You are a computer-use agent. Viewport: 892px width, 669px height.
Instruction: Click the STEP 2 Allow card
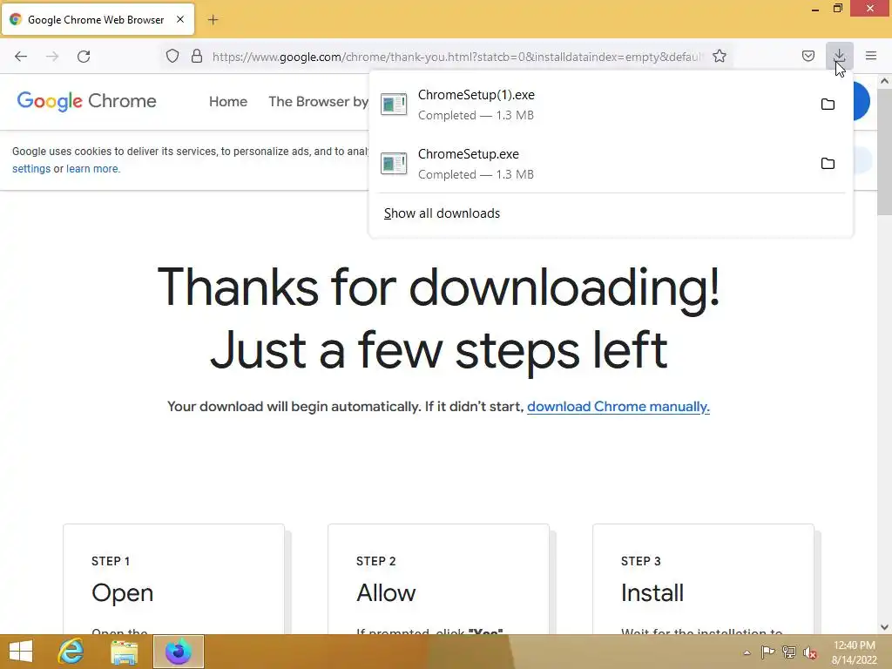[x=439, y=579]
